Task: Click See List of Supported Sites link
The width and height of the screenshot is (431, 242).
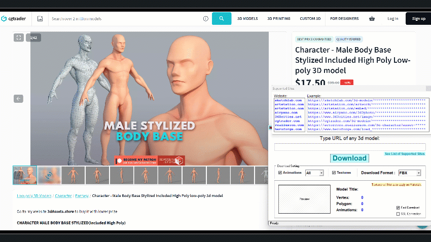Action: pos(404,153)
